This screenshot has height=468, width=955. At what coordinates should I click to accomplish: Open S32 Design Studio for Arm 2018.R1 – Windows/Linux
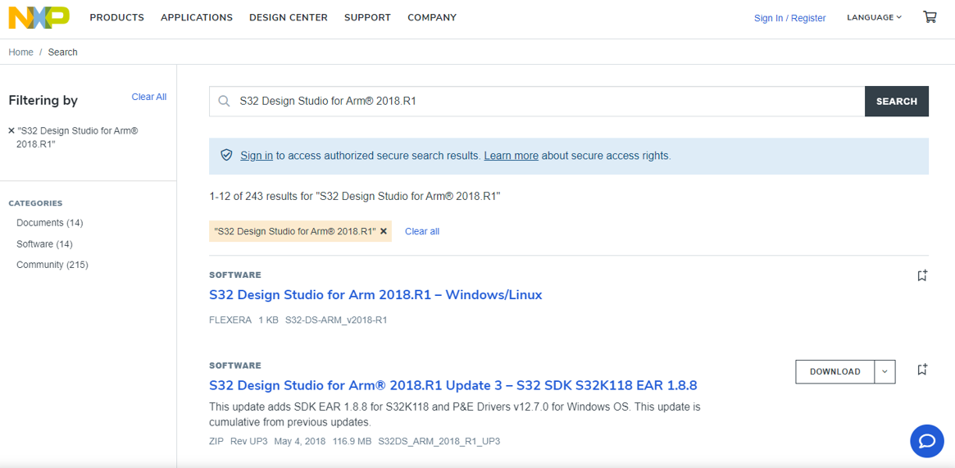pyautogui.click(x=375, y=295)
